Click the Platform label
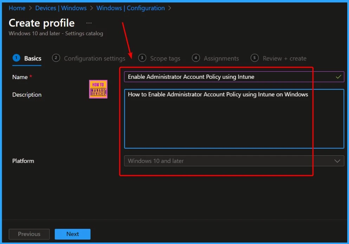Screen dimensions: 349x244 [x=23, y=161]
